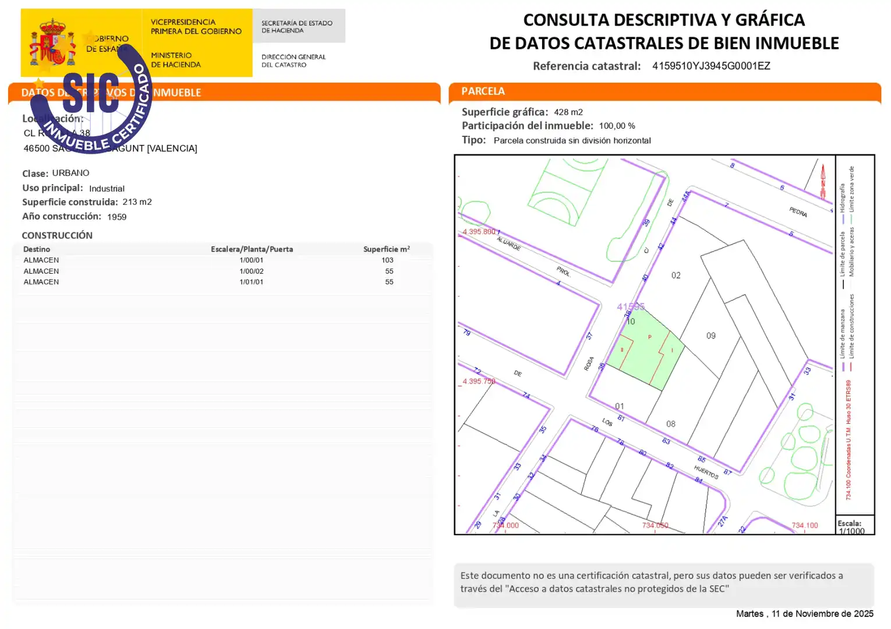891x629 pixels.
Task: Click the 'Industrial' main use value
Action: 107,189
